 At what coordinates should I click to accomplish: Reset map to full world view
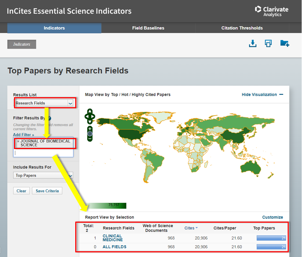[x=90, y=134]
